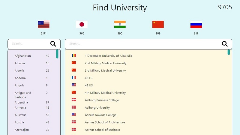This screenshot has height=135, width=240.
Task: Select Austria in the country list
Action: tap(19, 122)
